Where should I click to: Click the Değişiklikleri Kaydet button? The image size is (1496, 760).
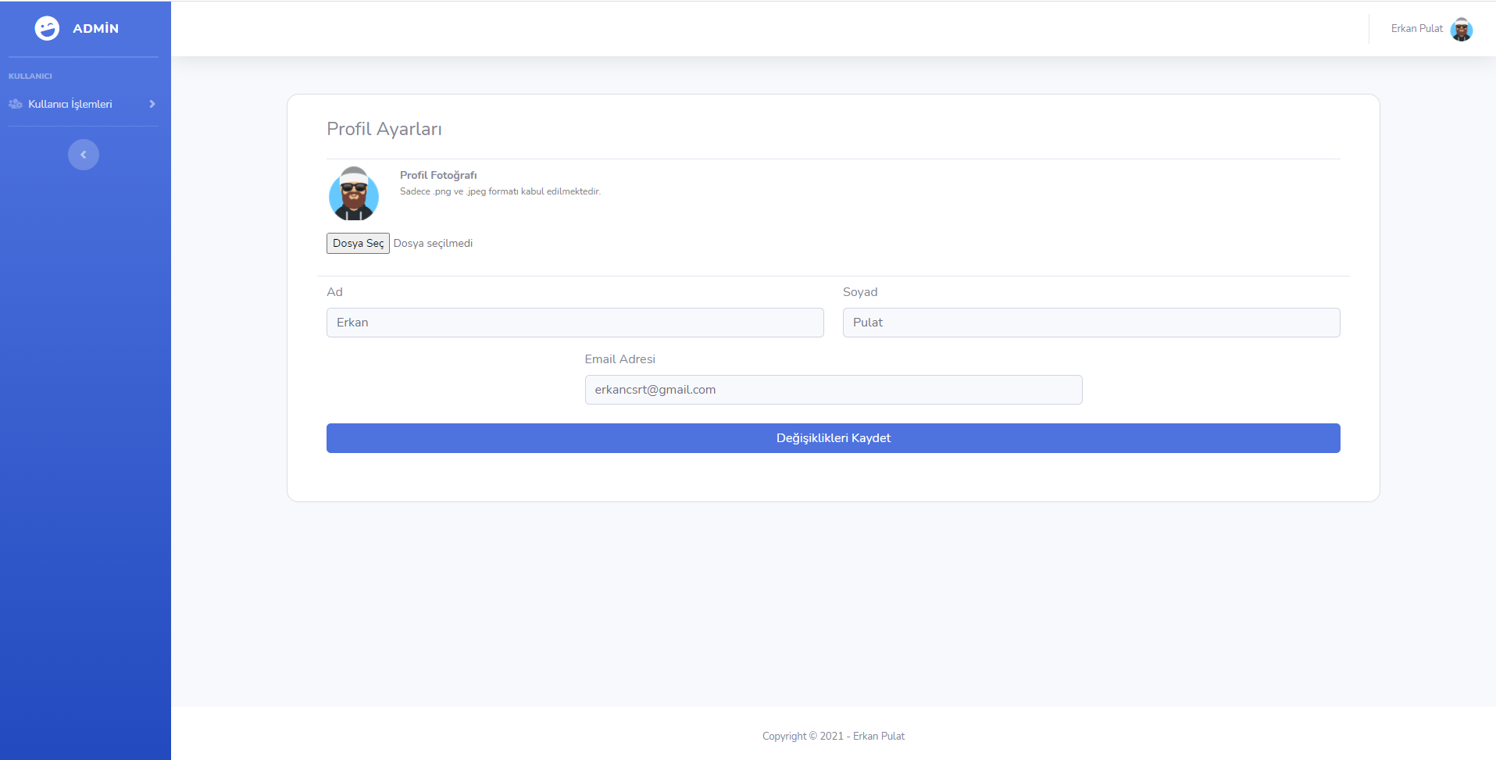834,438
